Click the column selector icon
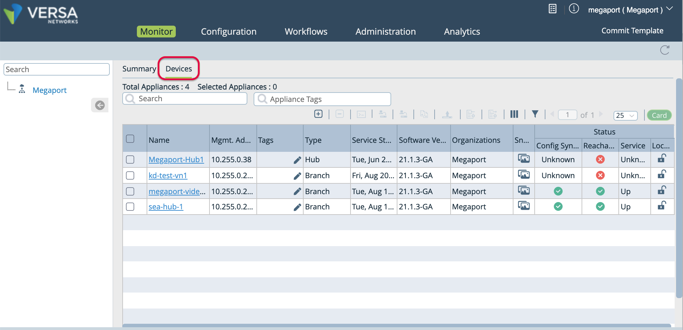Image resolution: width=683 pixels, height=330 pixels. click(x=514, y=114)
